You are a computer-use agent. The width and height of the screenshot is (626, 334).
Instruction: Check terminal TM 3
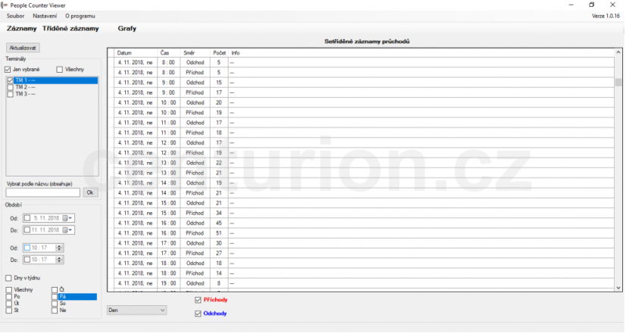[x=11, y=95]
